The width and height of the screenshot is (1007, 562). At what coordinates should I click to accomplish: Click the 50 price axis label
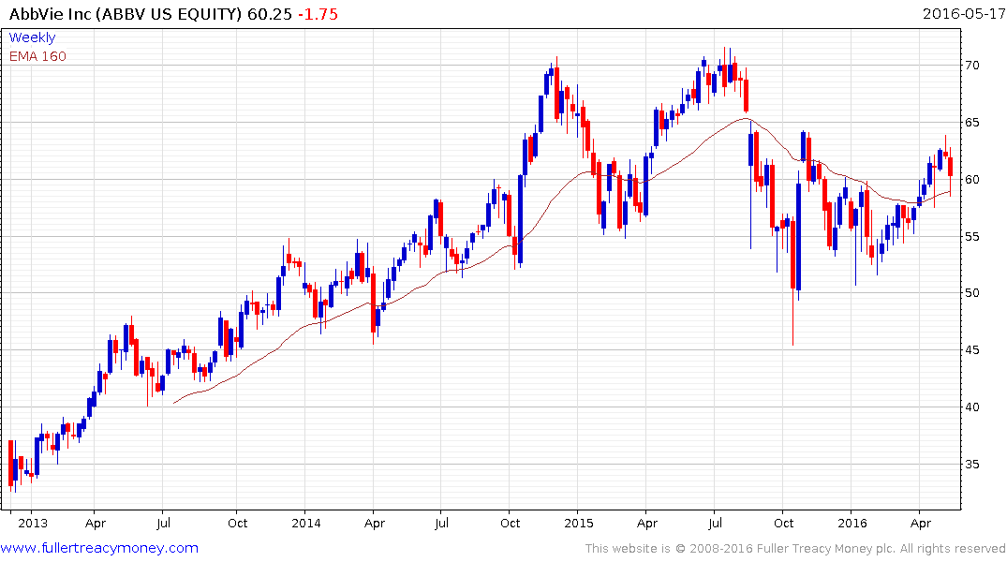971,293
